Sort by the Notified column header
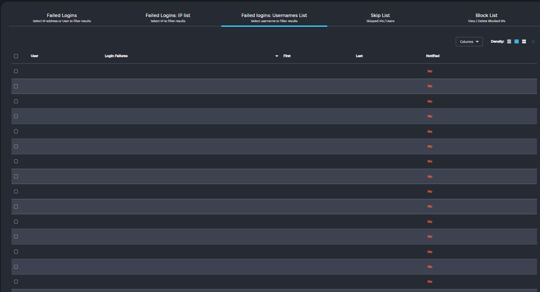540x292 pixels. pyautogui.click(x=433, y=56)
